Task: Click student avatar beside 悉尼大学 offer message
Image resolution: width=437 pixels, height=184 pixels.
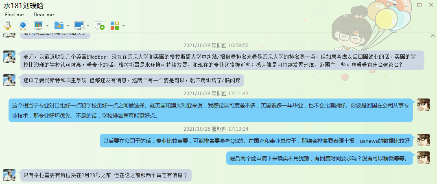Action: [x=9, y=57]
